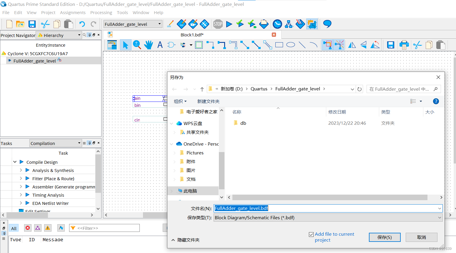Click the 新建文件夹 new folder button
This screenshot has width=456, height=253.
[x=208, y=101]
